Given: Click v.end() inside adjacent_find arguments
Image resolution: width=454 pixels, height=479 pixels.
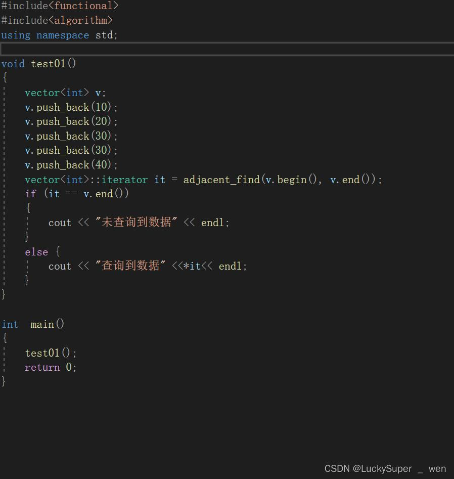Looking at the screenshot, I should [348, 179].
